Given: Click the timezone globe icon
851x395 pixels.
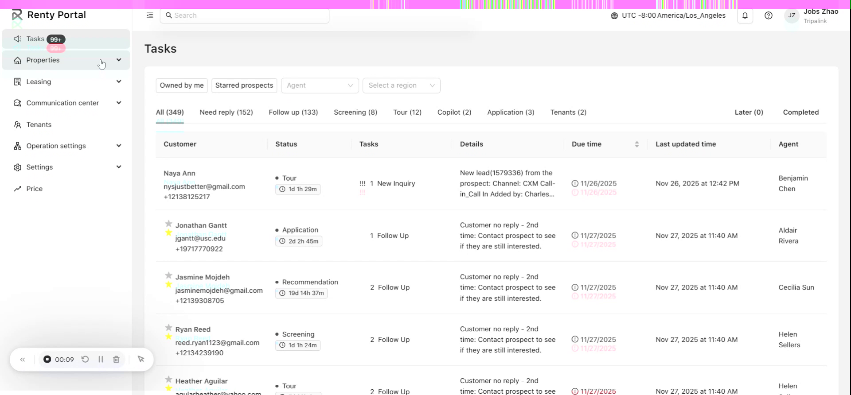Looking at the screenshot, I should [614, 15].
